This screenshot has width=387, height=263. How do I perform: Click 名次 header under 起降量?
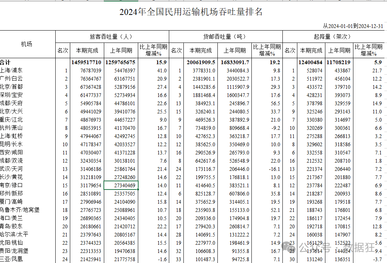point(290,50)
